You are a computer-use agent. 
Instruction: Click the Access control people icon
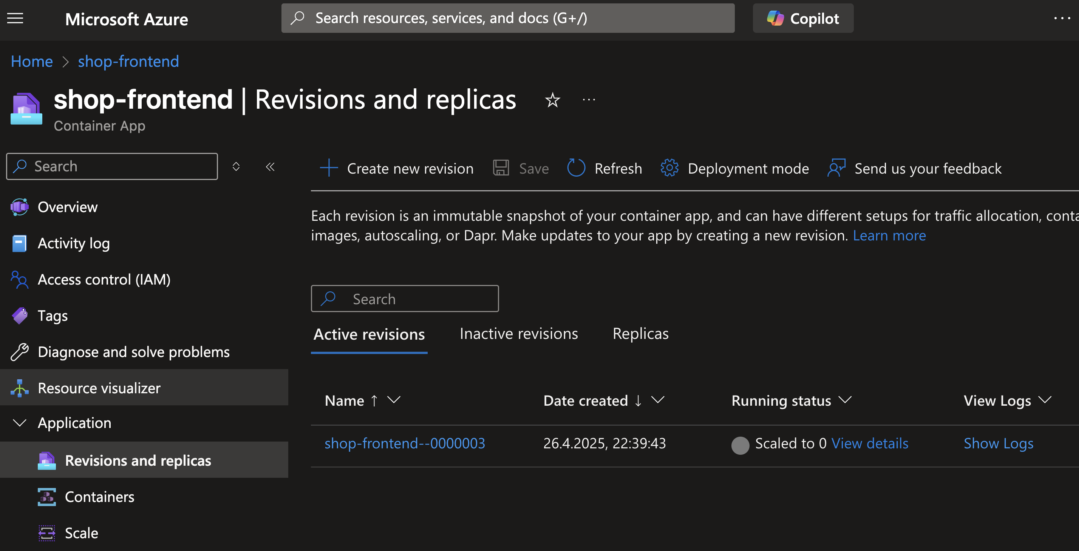point(19,280)
